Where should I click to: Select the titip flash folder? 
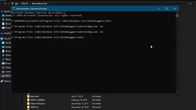(34, 96)
